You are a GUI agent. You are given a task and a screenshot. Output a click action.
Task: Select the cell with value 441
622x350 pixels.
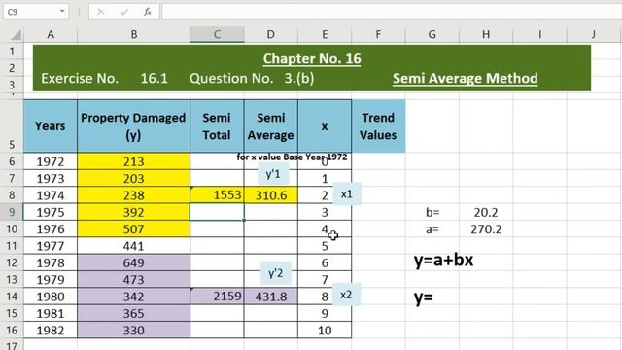(x=134, y=246)
